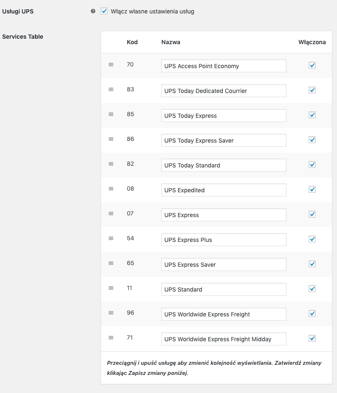
Task: Uncheck Włącz własne ustawienia usług checkbox
Action: (104, 11)
